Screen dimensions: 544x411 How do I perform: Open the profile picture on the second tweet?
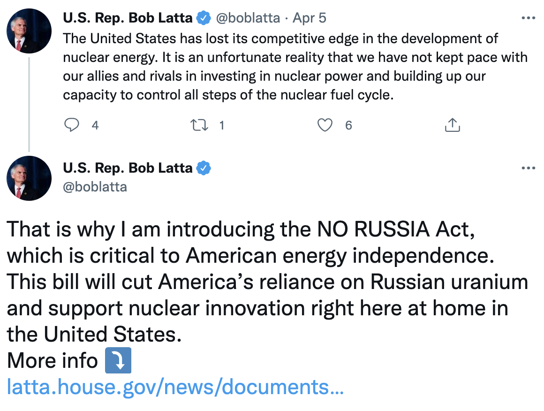tap(29, 178)
